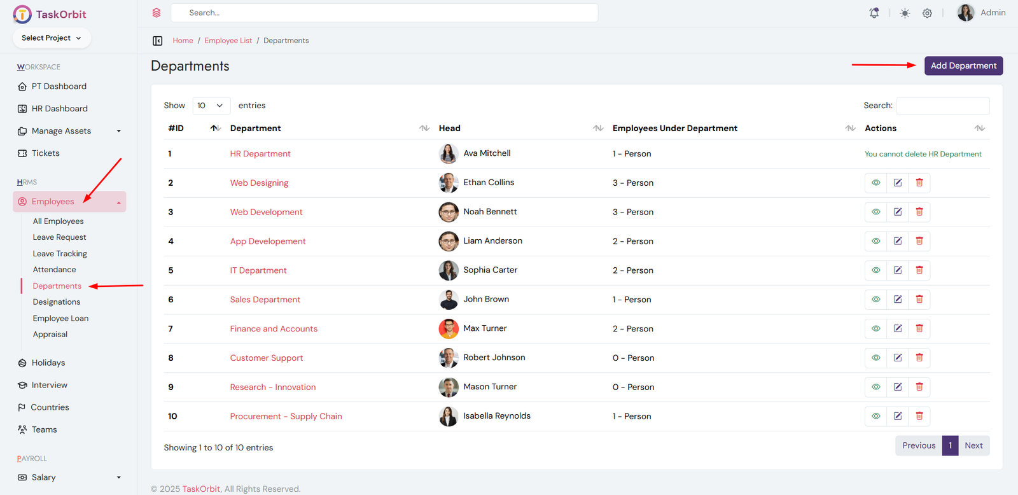1018x495 pixels.
Task: Expand the Salary menu
Action: coord(69,477)
